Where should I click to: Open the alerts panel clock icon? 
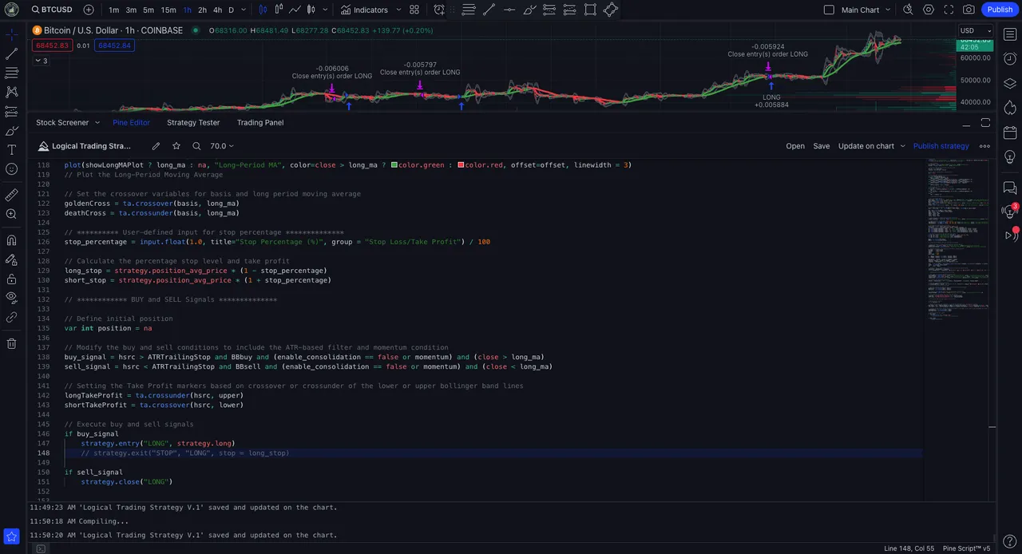[x=1009, y=59]
